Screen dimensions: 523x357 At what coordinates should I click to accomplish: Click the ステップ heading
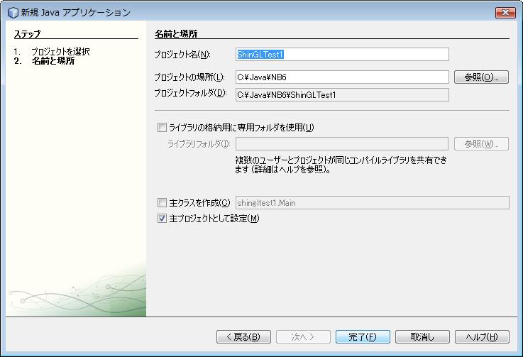coord(27,33)
